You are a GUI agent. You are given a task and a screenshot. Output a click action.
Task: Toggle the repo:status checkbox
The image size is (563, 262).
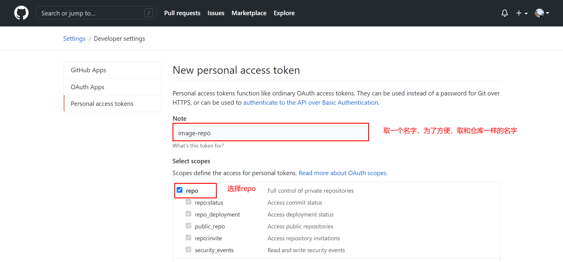[x=188, y=202]
